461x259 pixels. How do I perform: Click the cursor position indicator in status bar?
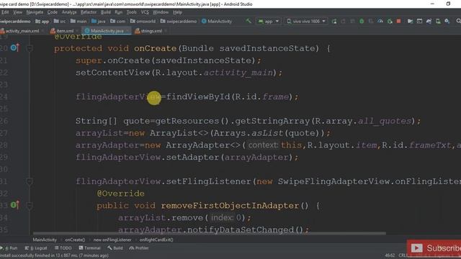390,255
